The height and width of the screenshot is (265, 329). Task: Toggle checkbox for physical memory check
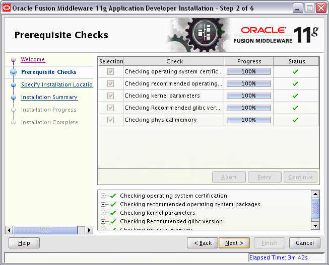pos(110,120)
